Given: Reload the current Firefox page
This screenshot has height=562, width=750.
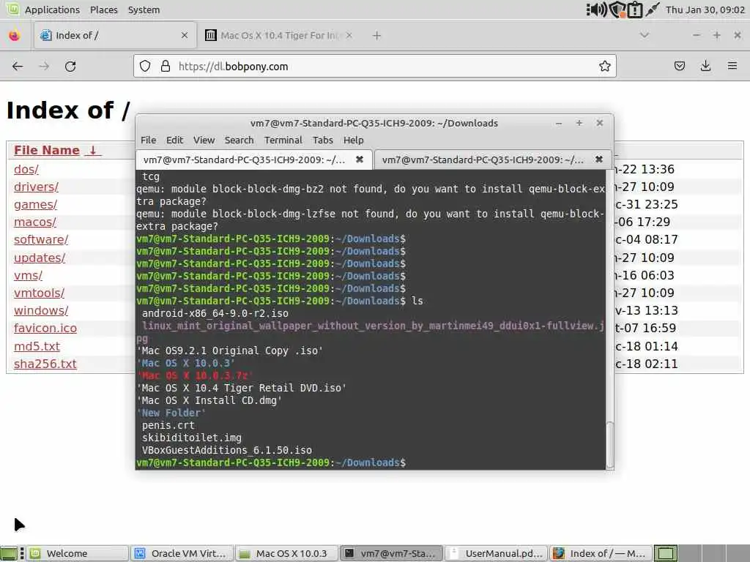Looking at the screenshot, I should click(x=70, y=67).
